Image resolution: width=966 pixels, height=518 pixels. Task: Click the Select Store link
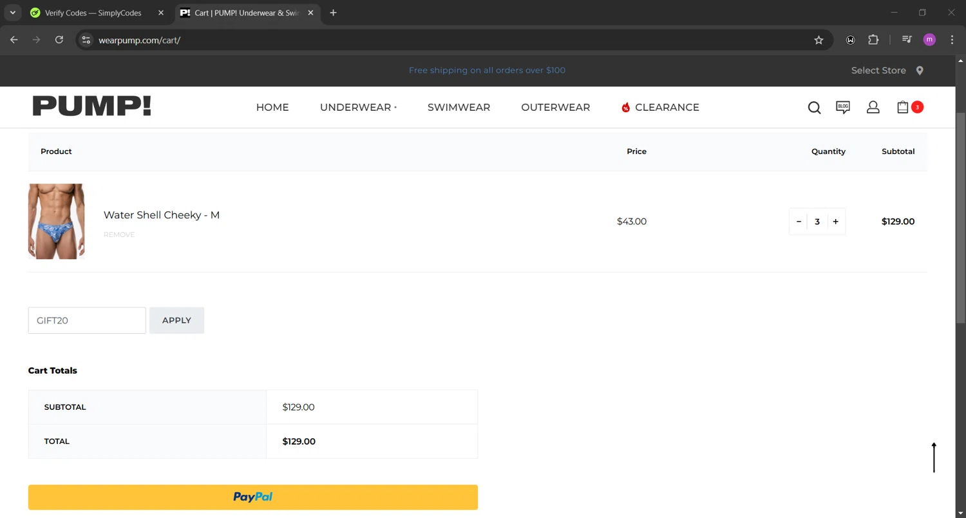click(878, 70)
